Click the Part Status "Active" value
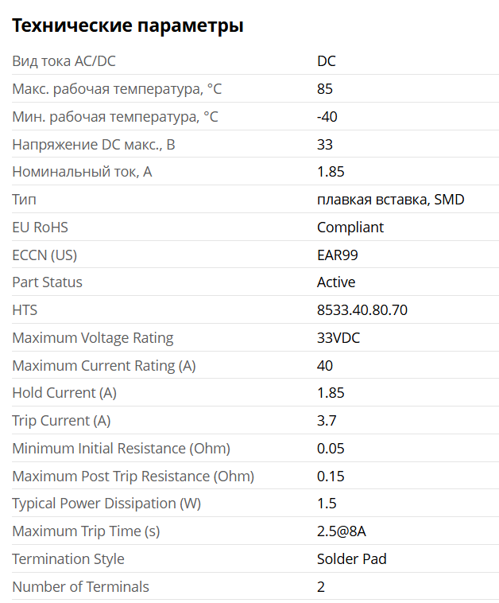 [x=336, y=282]
